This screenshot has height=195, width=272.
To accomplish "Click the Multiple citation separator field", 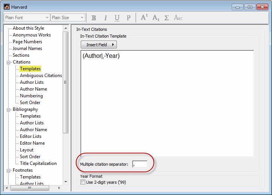I will click(140, 164).
